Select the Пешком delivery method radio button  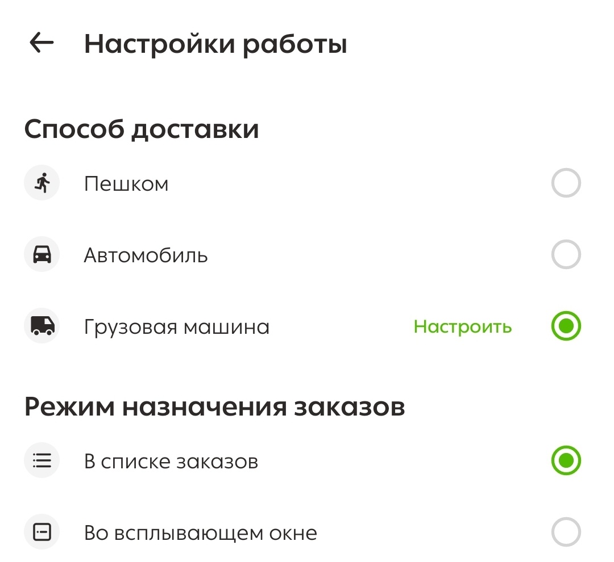point(566,182)
